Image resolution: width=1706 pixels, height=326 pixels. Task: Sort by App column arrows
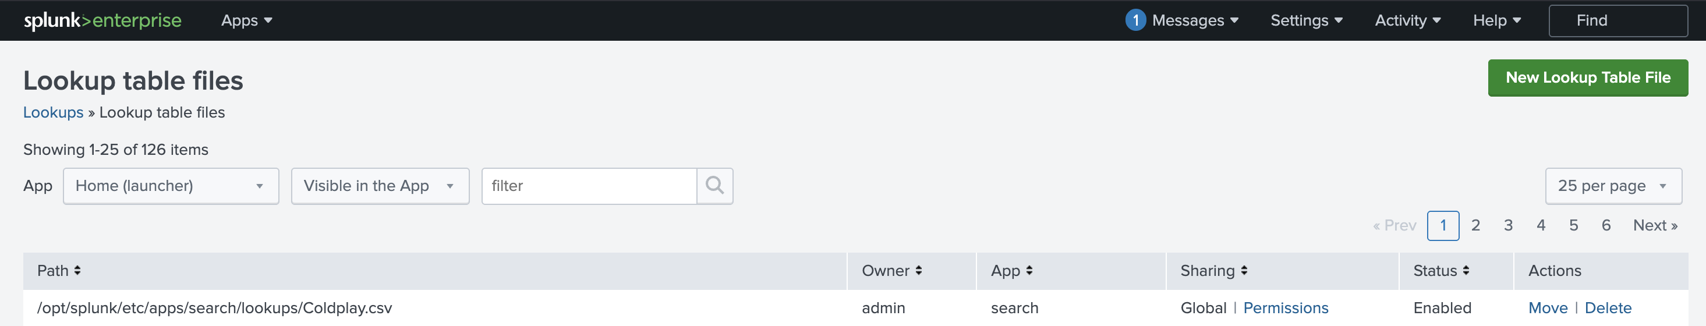[1029, 270]
